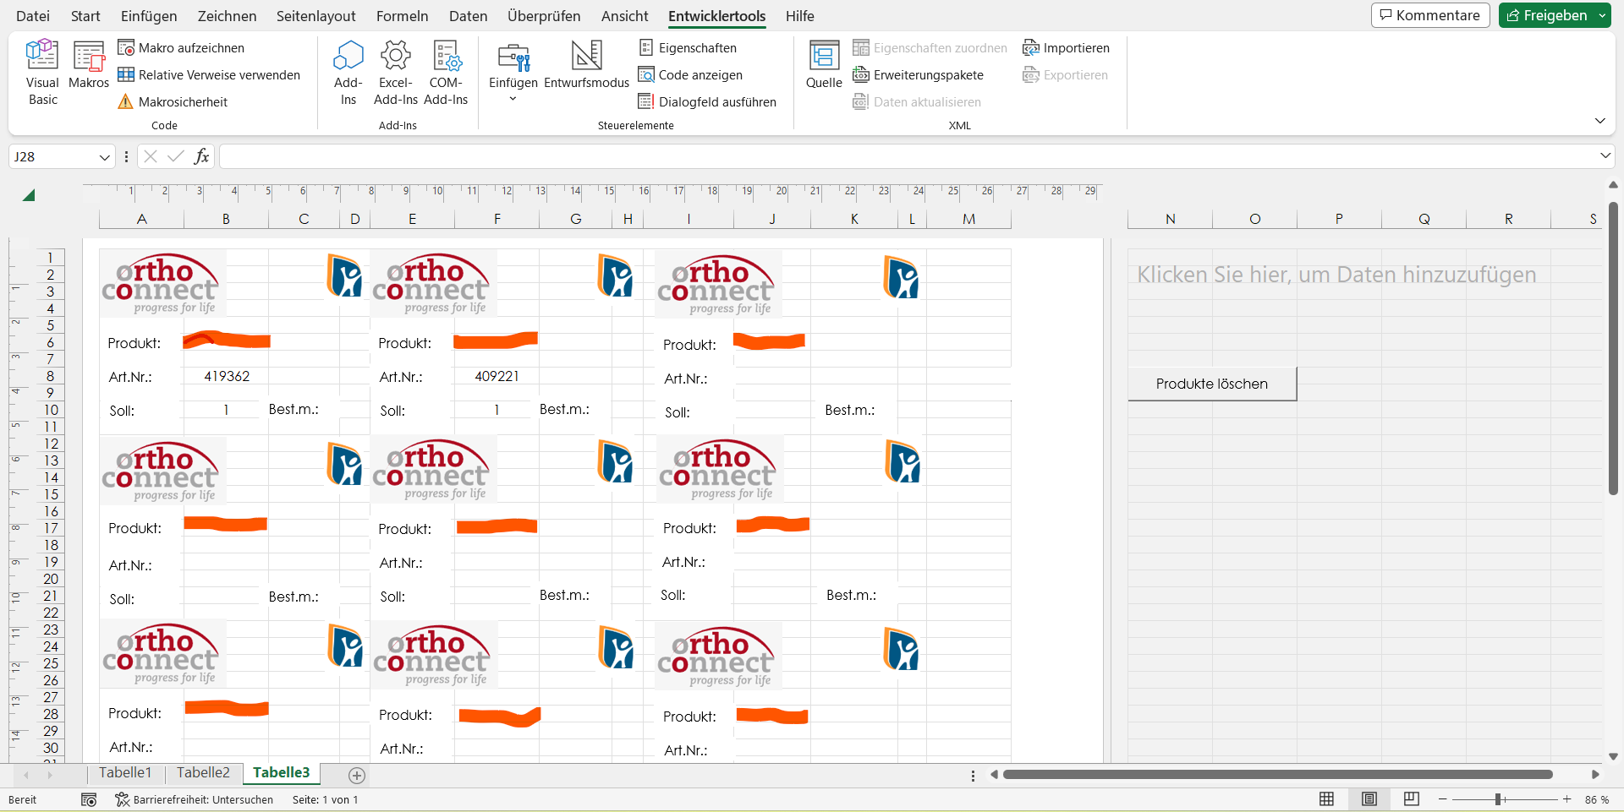Screen dimensions: 1624x812
Task: Click the horizontal scrollbar
Action: pyautogui.click(x=1277, y=774)
